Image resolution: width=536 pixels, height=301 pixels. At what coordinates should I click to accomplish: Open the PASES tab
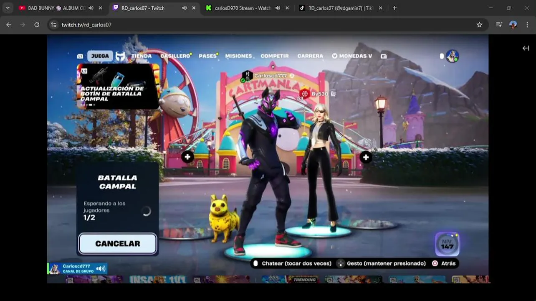(208, 56)
